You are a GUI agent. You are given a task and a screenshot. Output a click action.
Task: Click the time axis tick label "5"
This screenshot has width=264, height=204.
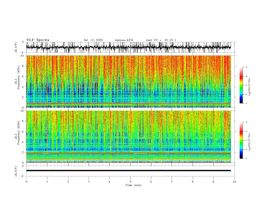coord(130,182)
